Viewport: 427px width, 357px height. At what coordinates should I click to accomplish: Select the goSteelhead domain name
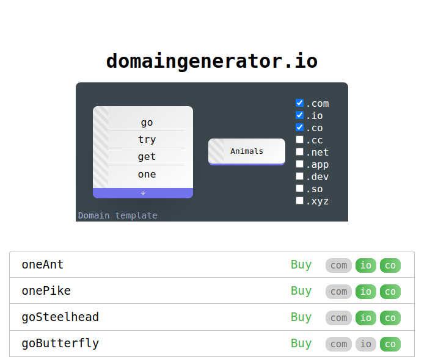[x=60, y=317]
